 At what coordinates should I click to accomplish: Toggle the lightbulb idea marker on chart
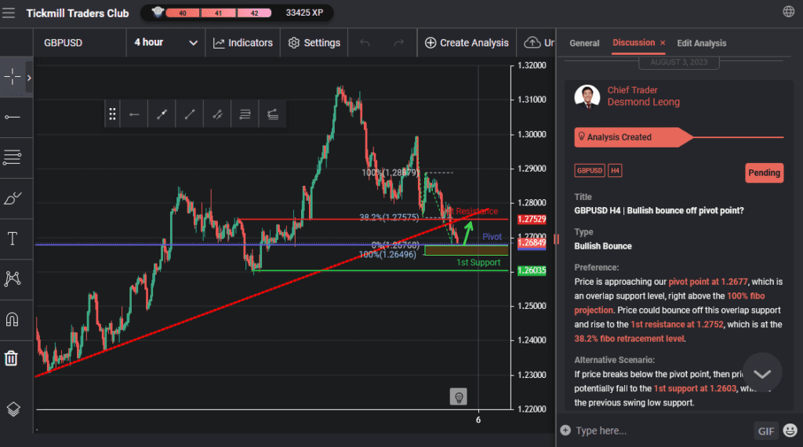pos(459,397)
